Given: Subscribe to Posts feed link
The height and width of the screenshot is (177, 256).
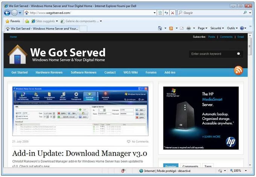Looking at the screenshot, I should 212,37.
